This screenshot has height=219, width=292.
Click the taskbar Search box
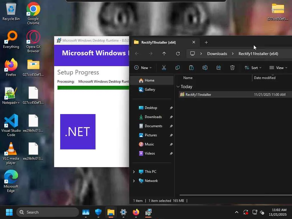pos(48,212)
